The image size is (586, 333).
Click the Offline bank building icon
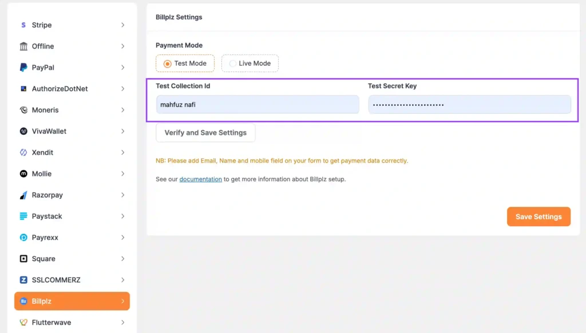[x=23, y=46]
